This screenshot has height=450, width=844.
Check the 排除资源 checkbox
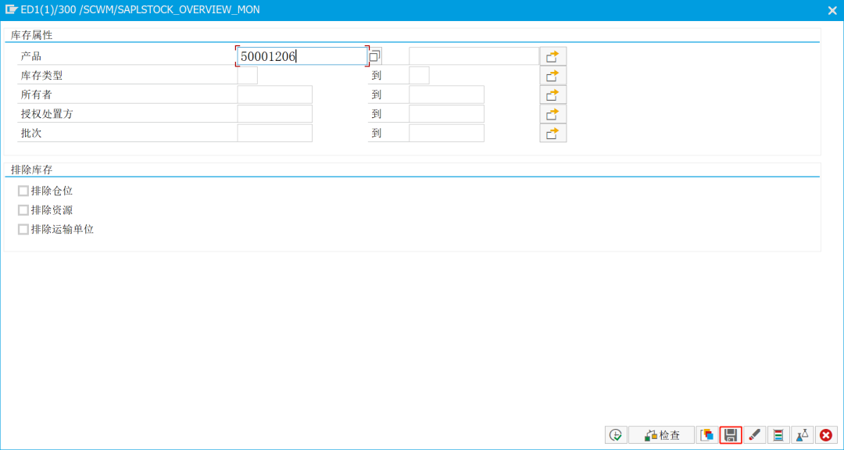tap(23, 210)
